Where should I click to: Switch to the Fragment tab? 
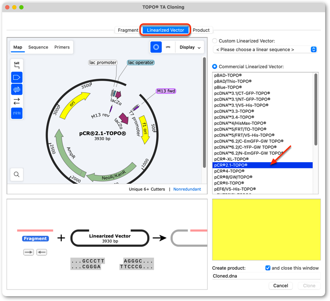(128, 30)
